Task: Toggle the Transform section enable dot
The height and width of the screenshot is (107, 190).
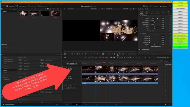Action: pos(140,16)
